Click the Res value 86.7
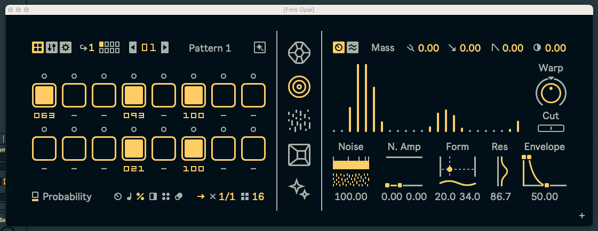The image size is (598, 231). (x=500, y=197)
